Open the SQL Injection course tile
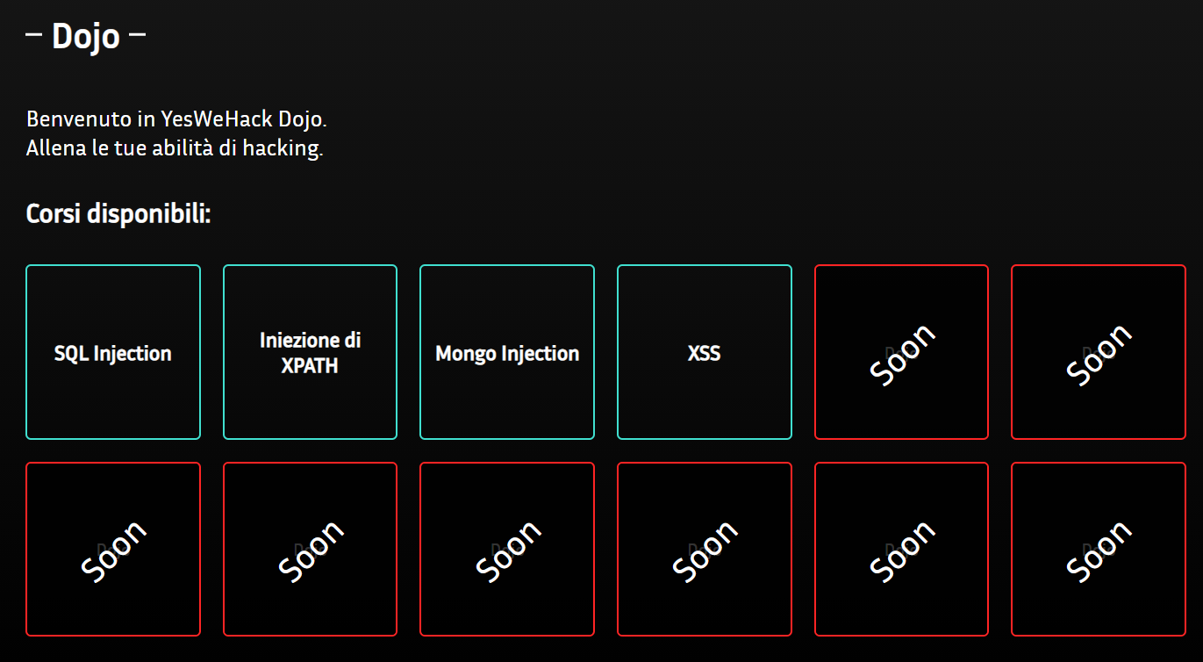1203x662 pixels. (113, 352)
